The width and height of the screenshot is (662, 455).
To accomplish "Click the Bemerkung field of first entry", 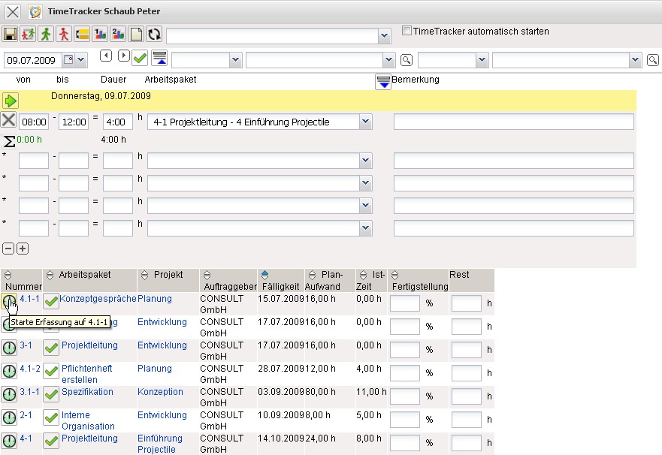I will coord(513,122).
